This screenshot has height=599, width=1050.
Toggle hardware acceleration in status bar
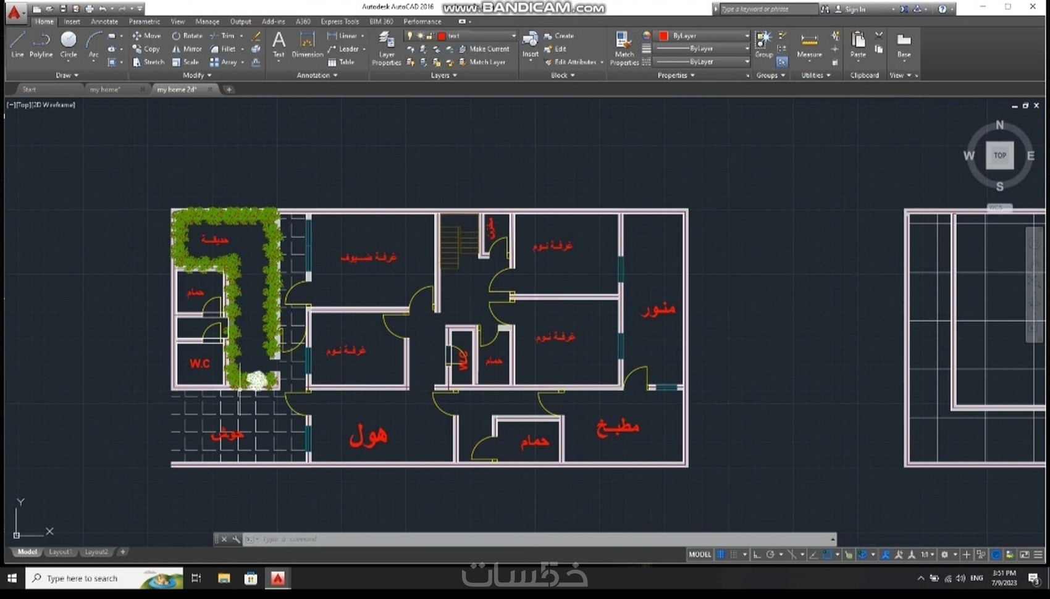(996, 555)
